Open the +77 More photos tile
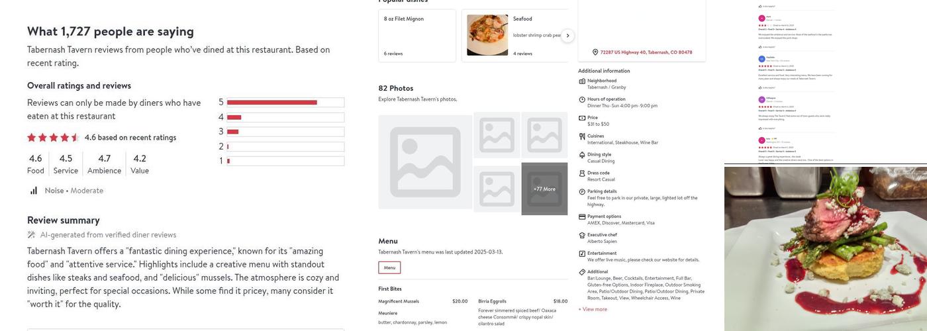 [x=544, y=189]
